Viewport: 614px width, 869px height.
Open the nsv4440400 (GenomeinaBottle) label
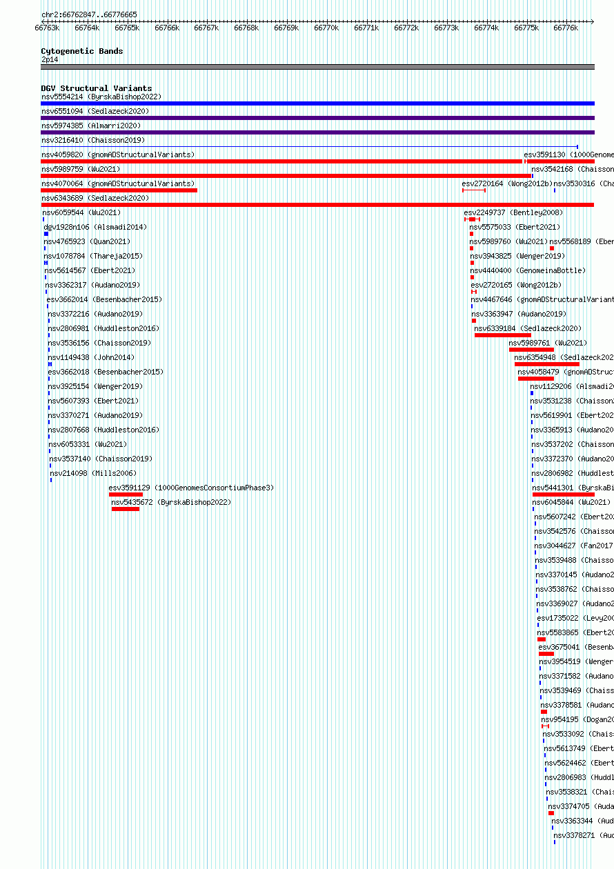[528, 270]
